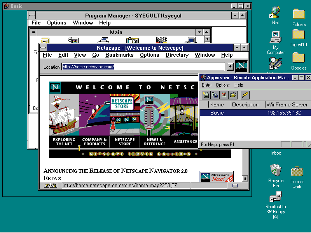Select the Current work briefcase icon
The height and width of the screenshot is (233, 311).
[297, 177]
